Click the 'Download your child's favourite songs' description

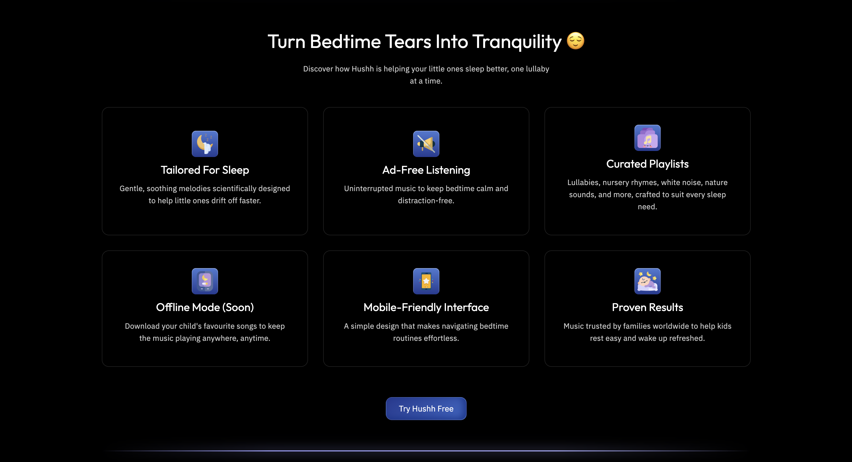[205, 332]
